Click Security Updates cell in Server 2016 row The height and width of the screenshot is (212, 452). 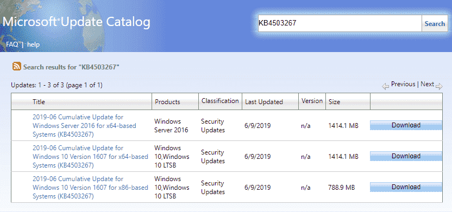[213, 126]
